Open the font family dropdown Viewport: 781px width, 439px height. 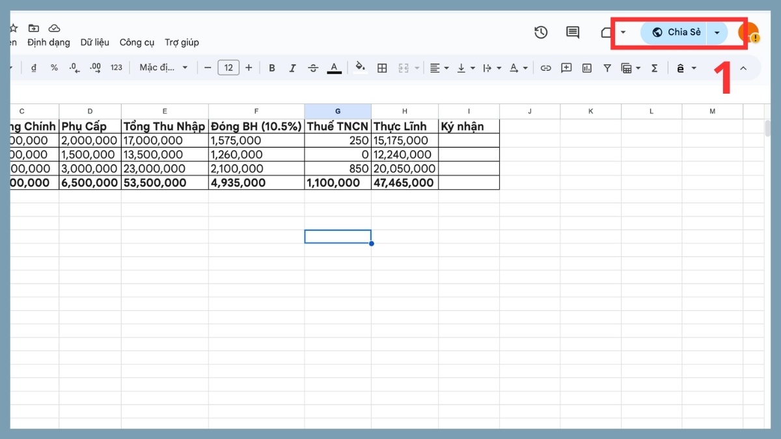tap(163, 67)
